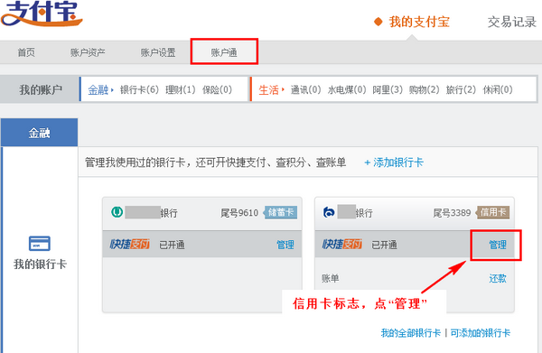
Task: Go to the 首页 menu item
Action: point(26,52)
